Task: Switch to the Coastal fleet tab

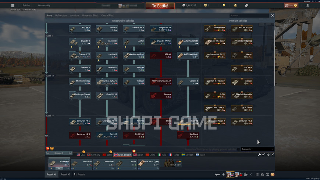Action: pos(107,15)
